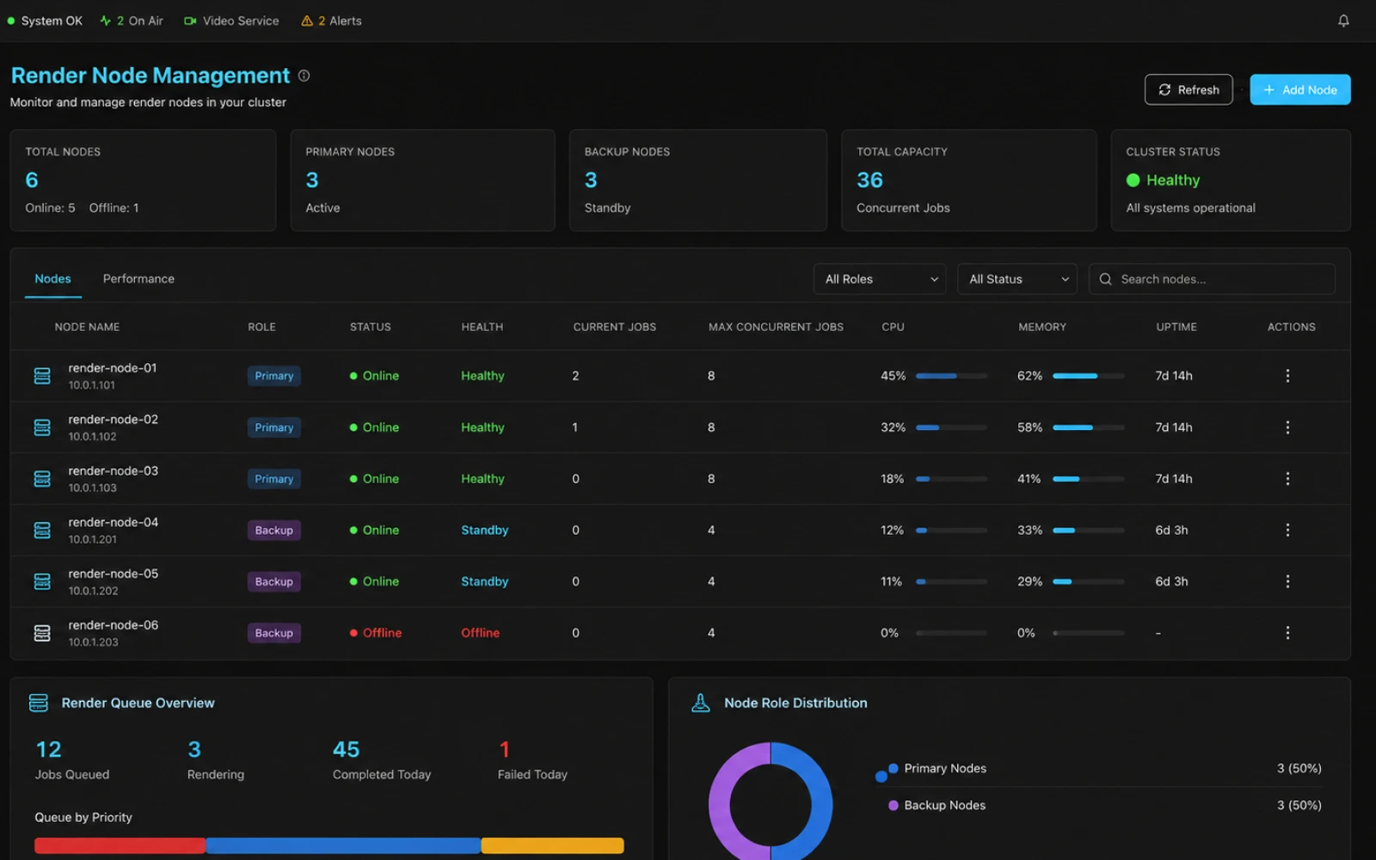The width and height of the screenshot is (1376, 860).
Task: Open actions menu for render-node-03
Action: point(1287,479)
